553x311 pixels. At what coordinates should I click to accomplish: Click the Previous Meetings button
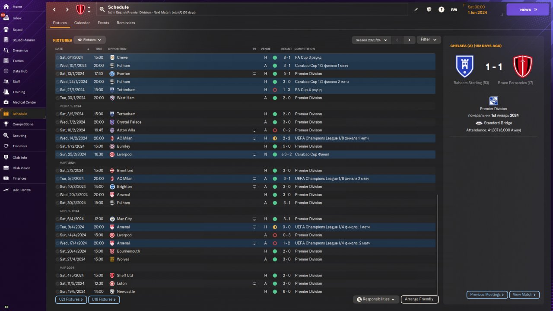[x=487, y=295]
